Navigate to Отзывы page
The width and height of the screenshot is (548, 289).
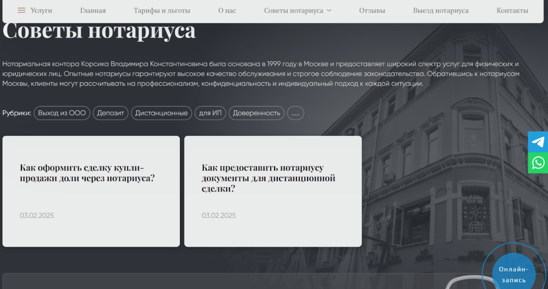click(372, 11)
